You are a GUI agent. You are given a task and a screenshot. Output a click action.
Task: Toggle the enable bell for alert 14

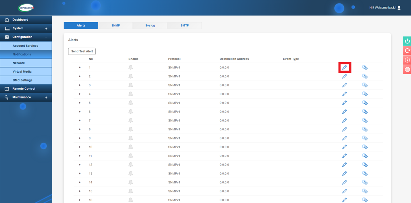(131, 182)
